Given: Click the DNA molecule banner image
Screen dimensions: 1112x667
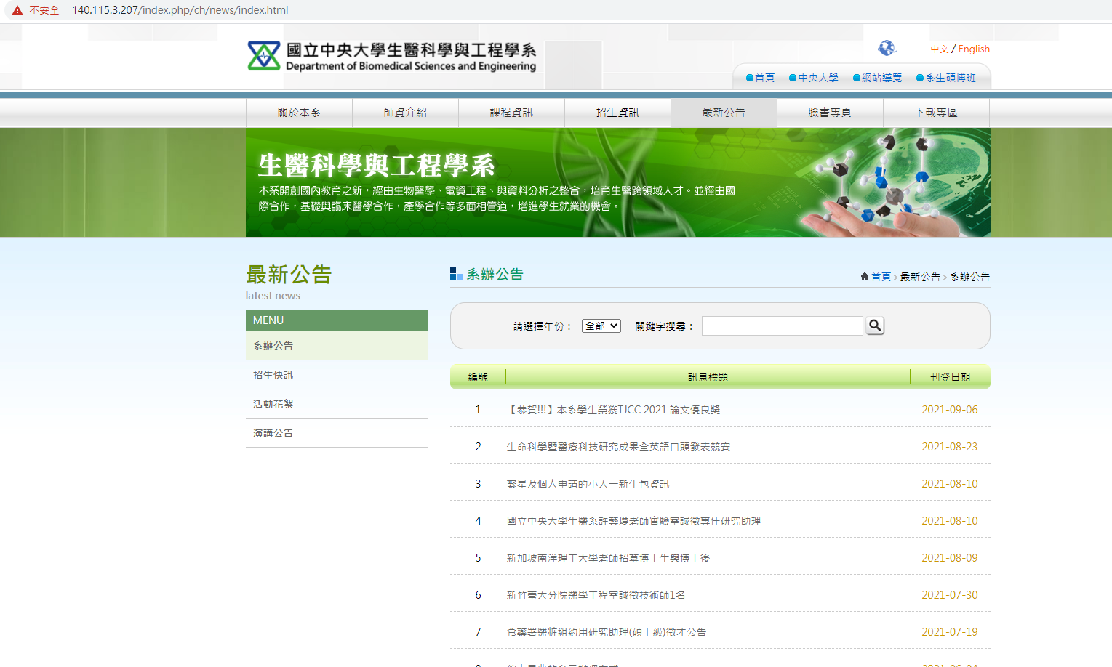Looking at the screenshot, I should [618, 182].
